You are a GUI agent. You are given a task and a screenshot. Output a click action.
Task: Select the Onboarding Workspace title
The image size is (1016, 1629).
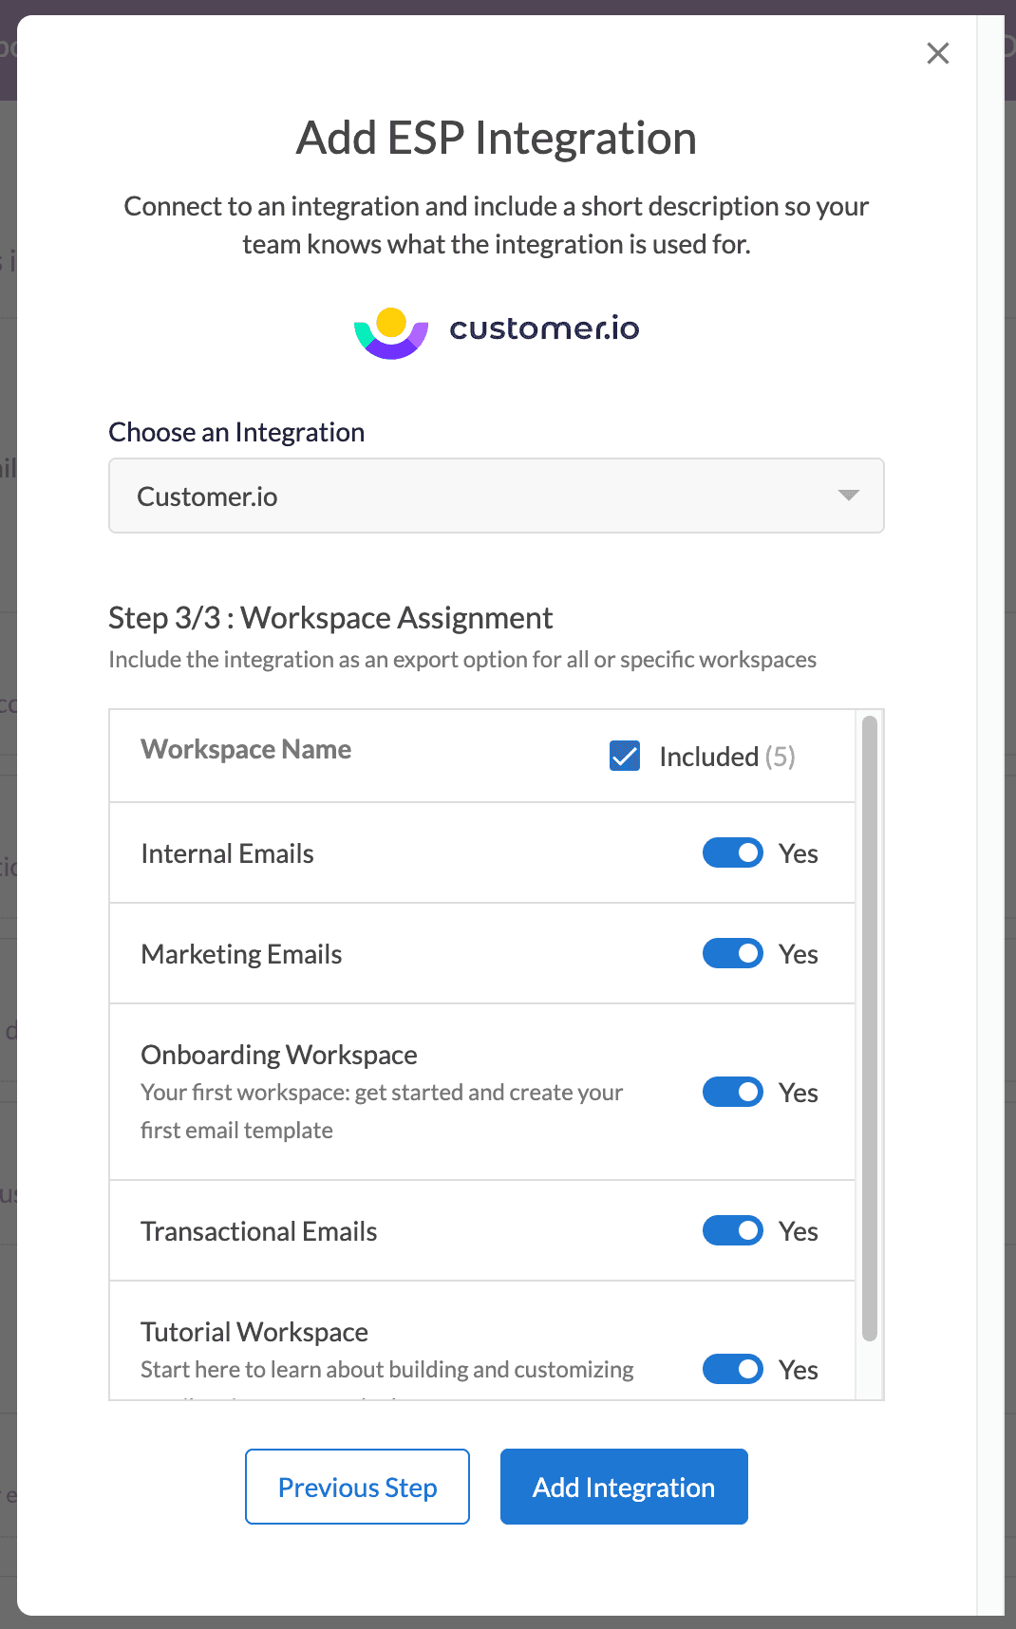click(x=279, y=1055)
